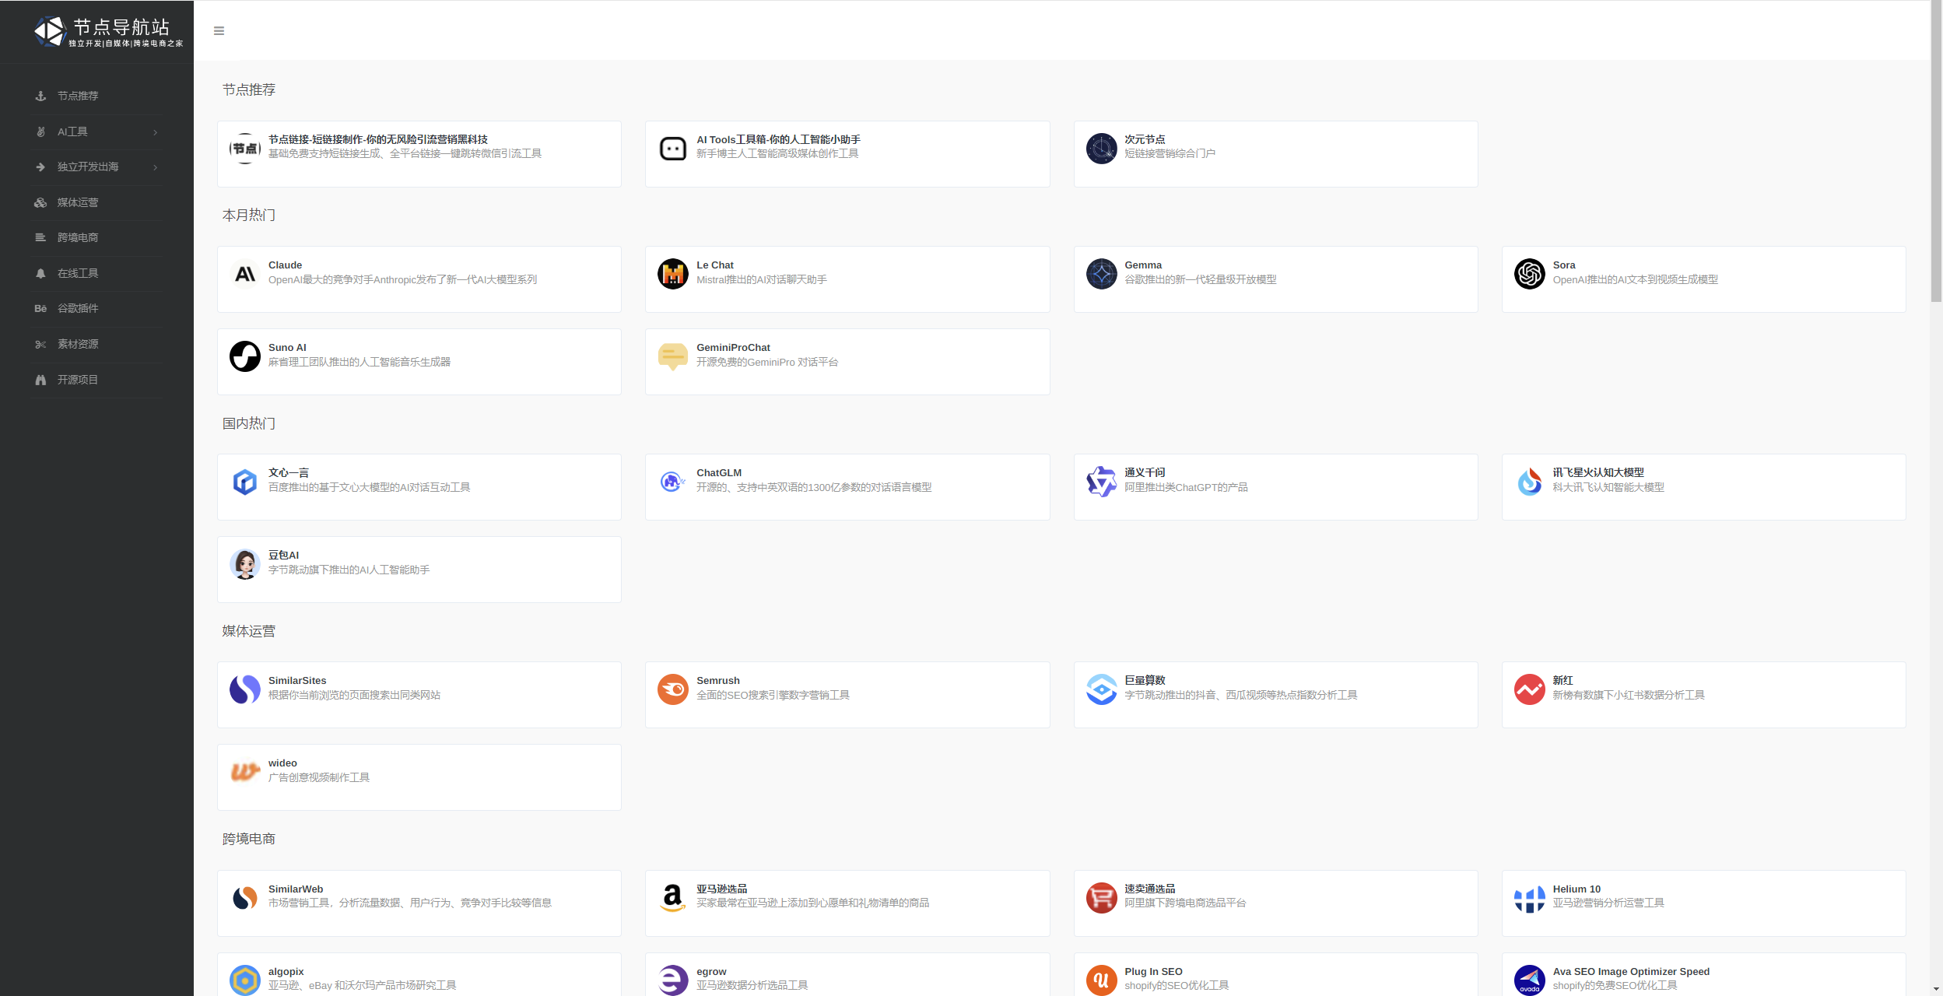Expand the AI工具 sidebar chevron
This screenshot has width=1943, height=996.
coord(156,132)
